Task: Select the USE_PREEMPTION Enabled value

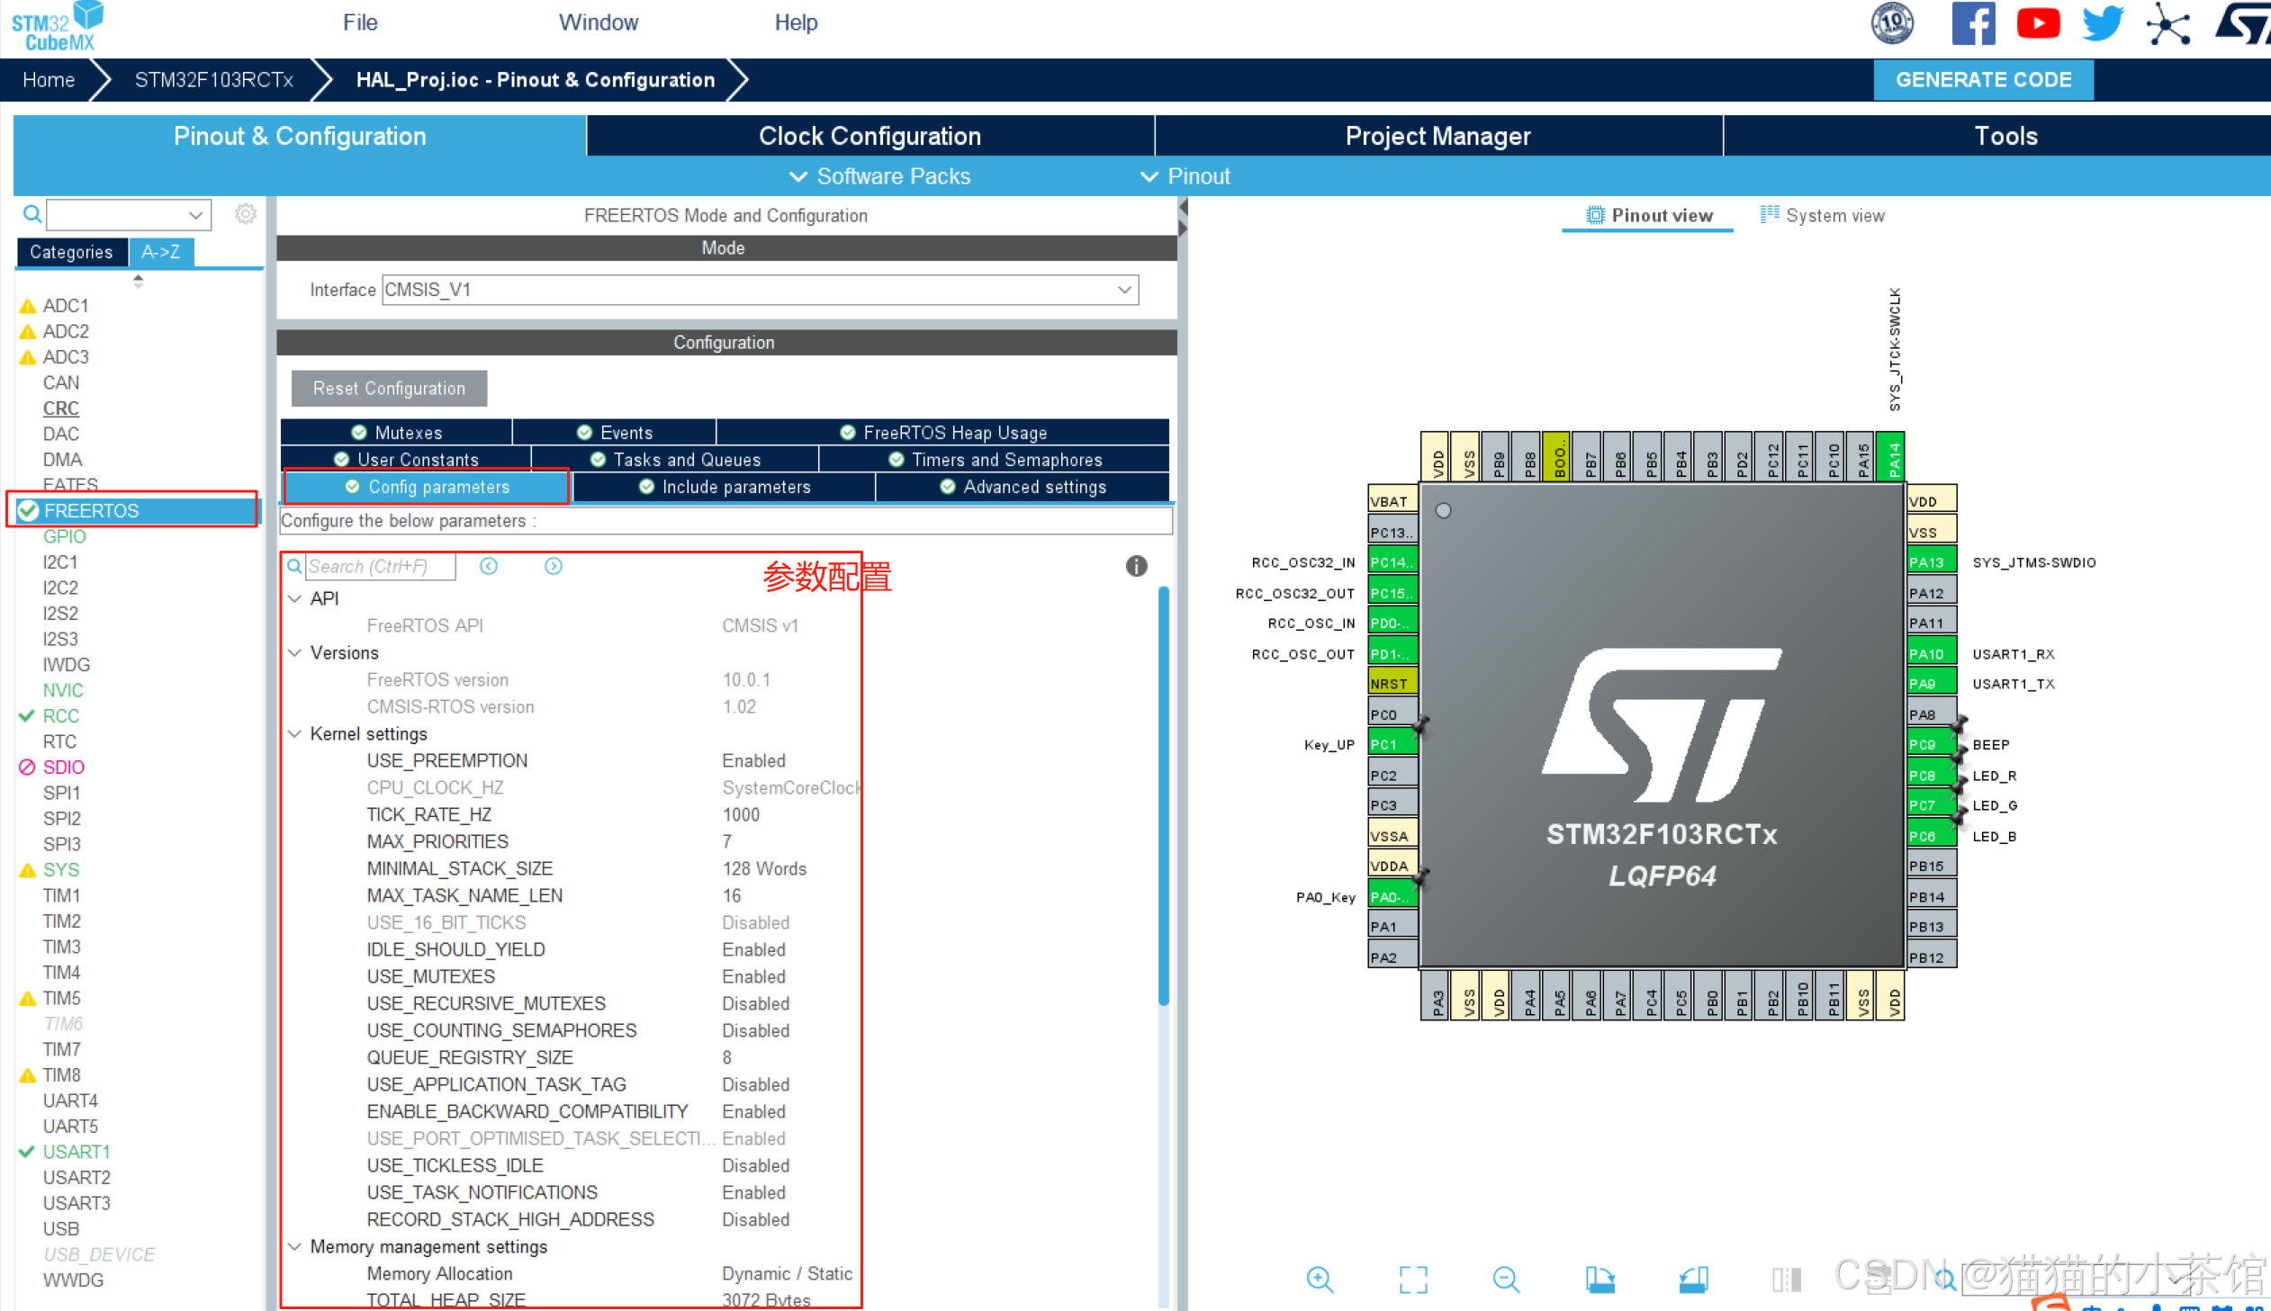Action: coord(753,761)
